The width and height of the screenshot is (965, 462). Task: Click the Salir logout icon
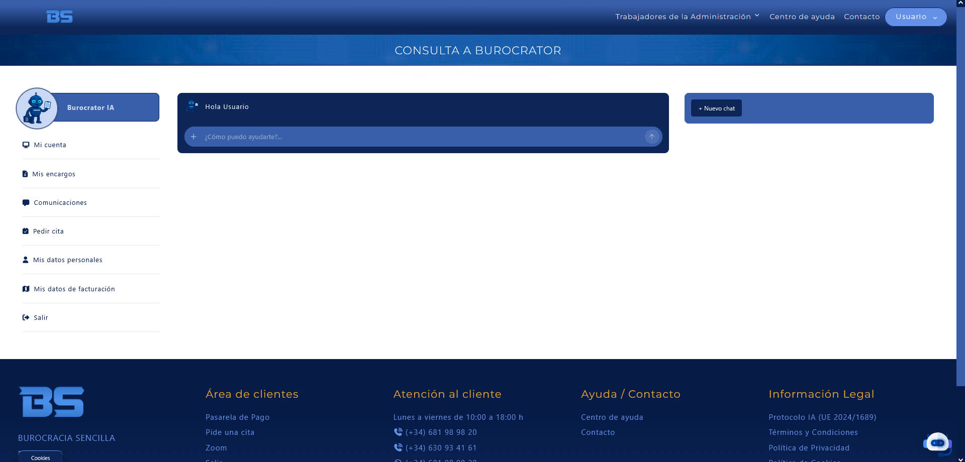tap(26, 317)
